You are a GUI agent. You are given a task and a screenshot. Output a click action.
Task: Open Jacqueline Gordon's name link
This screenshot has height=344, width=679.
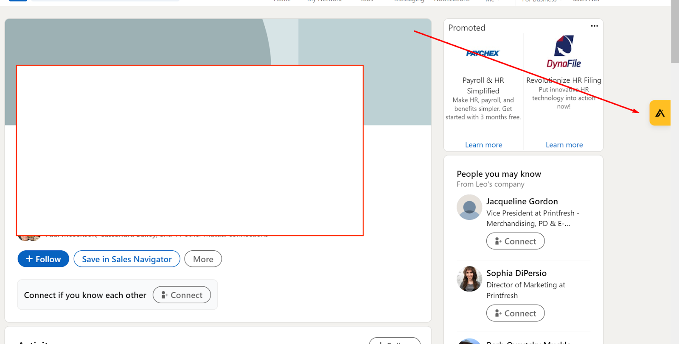[x=522, y=201]
